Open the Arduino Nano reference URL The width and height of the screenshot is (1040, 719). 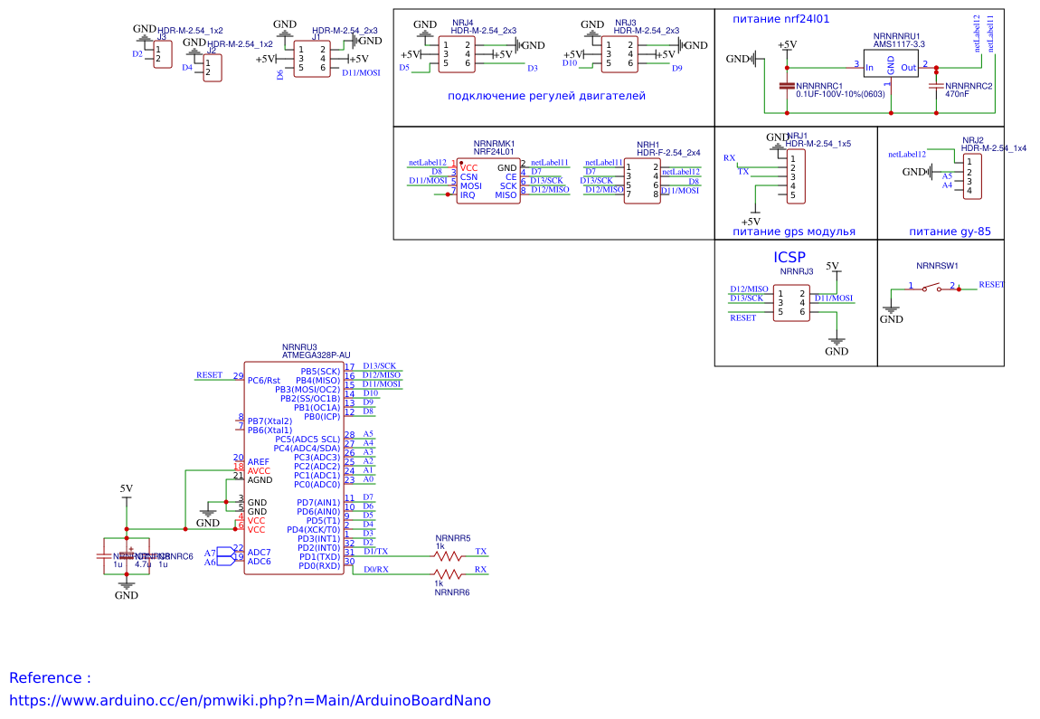[x=250, y=700]
